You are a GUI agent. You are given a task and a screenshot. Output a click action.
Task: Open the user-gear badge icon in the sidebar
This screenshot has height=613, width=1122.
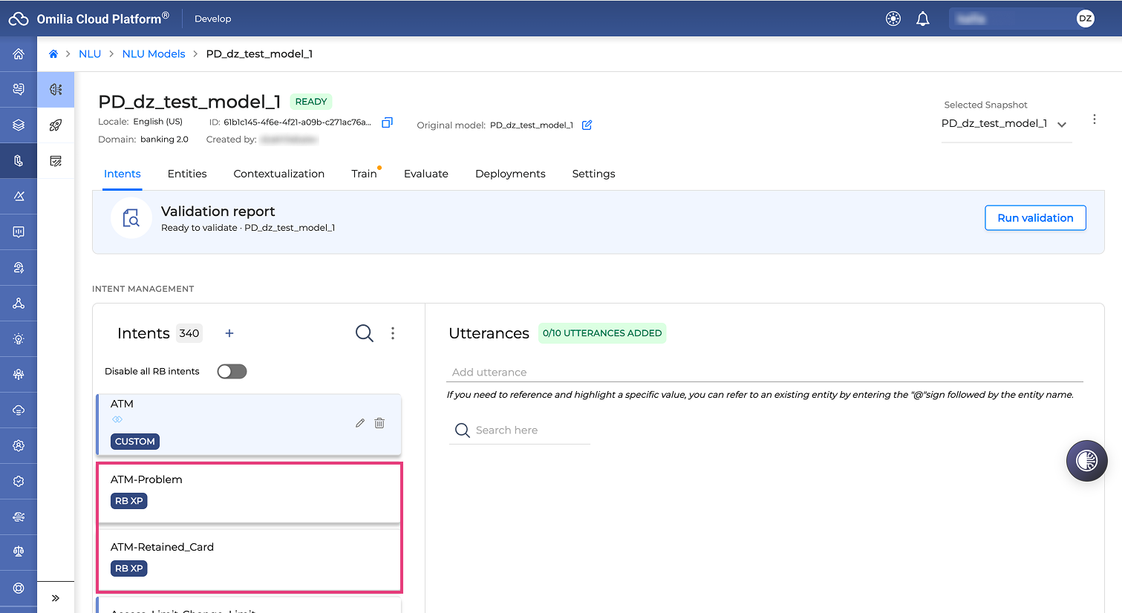[x=19, y=446]
